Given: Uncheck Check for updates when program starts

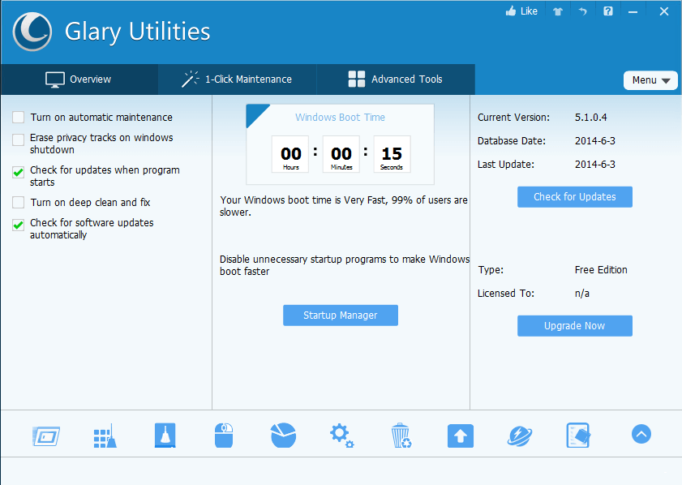Looking at the screenshot, I should coord(19,173).
